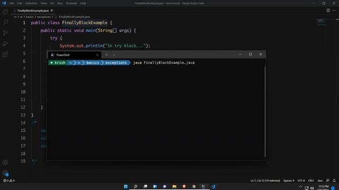Click the System.out.println statement on line 4
This screenshot has width=339, height=190.
click(105, 46)
